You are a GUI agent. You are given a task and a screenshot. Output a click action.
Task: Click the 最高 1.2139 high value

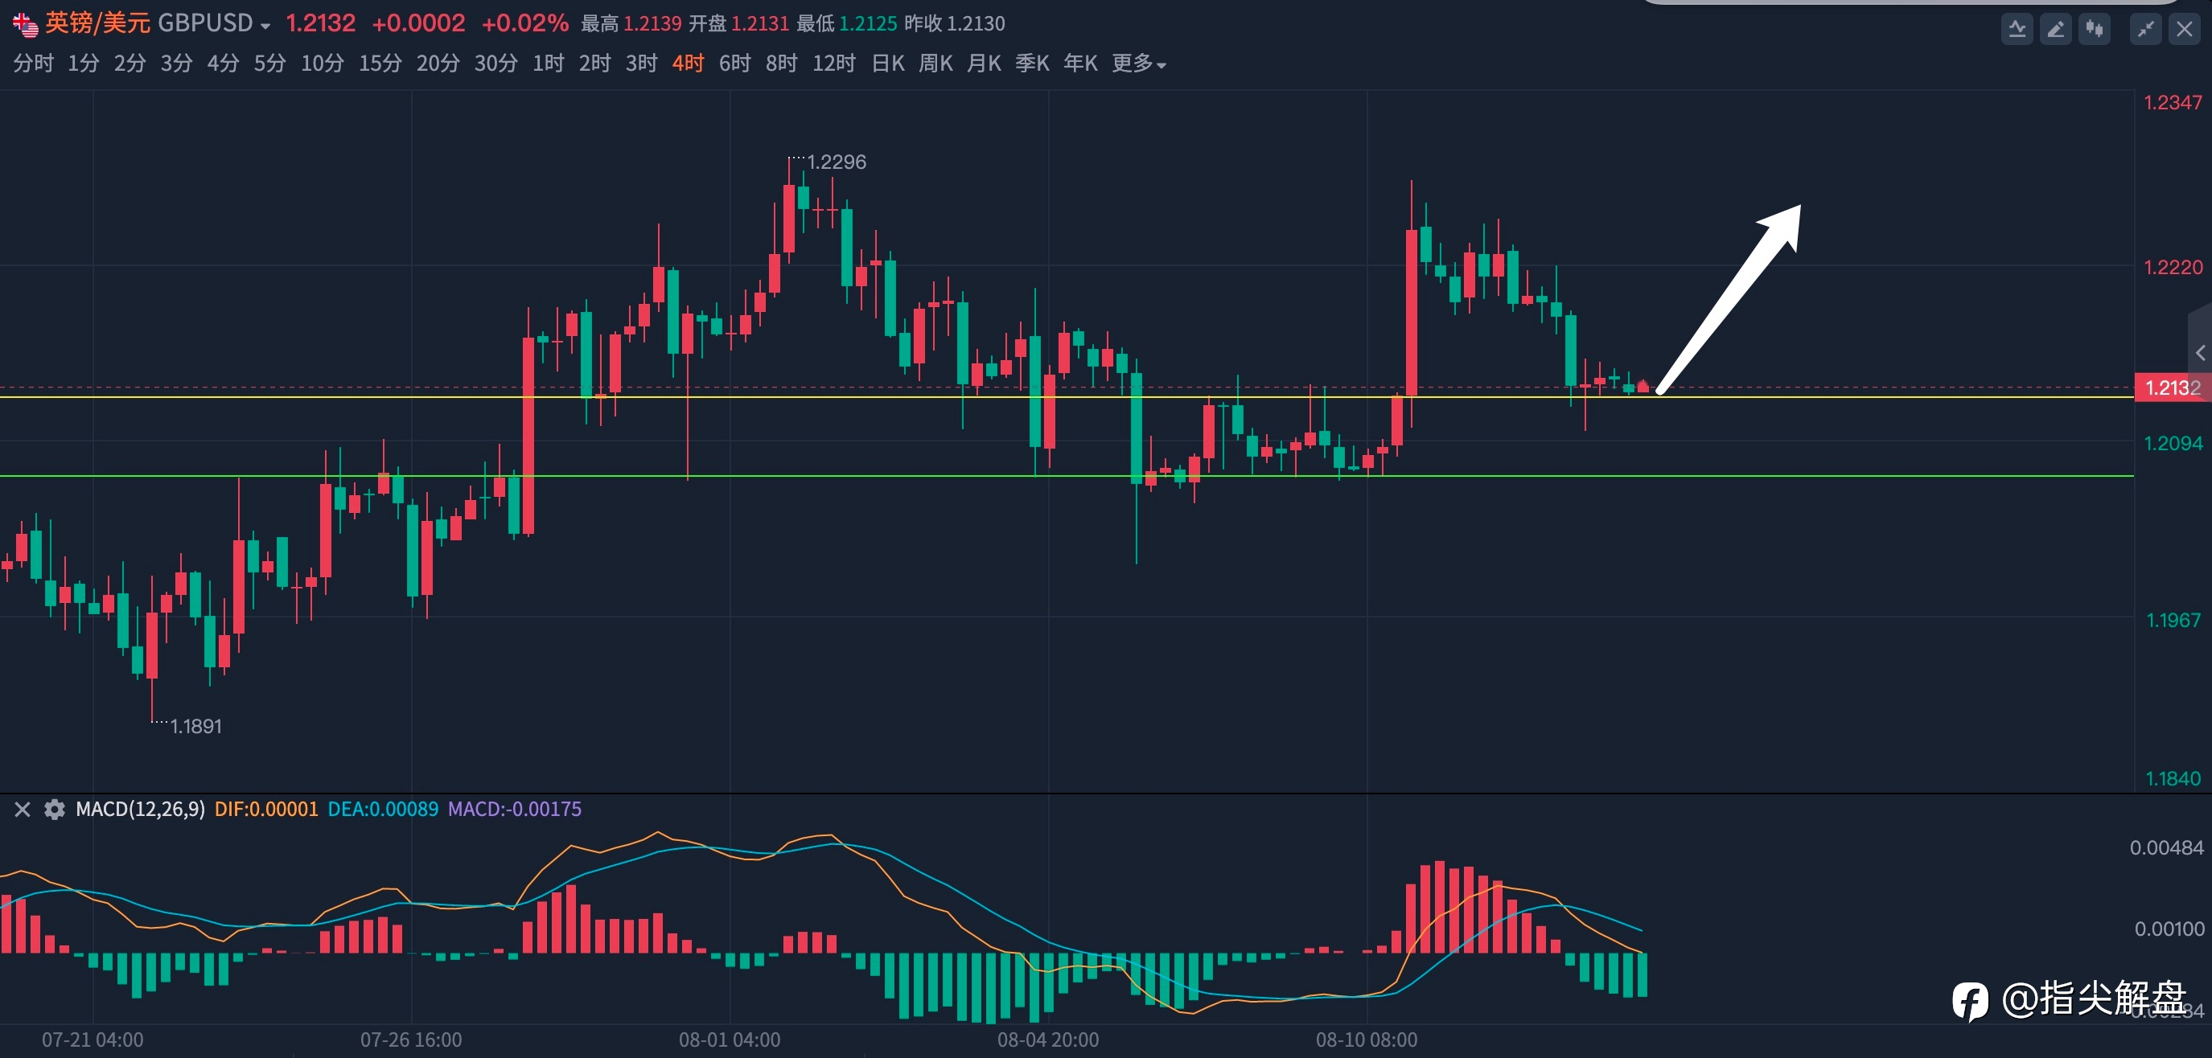click(631, 24)
